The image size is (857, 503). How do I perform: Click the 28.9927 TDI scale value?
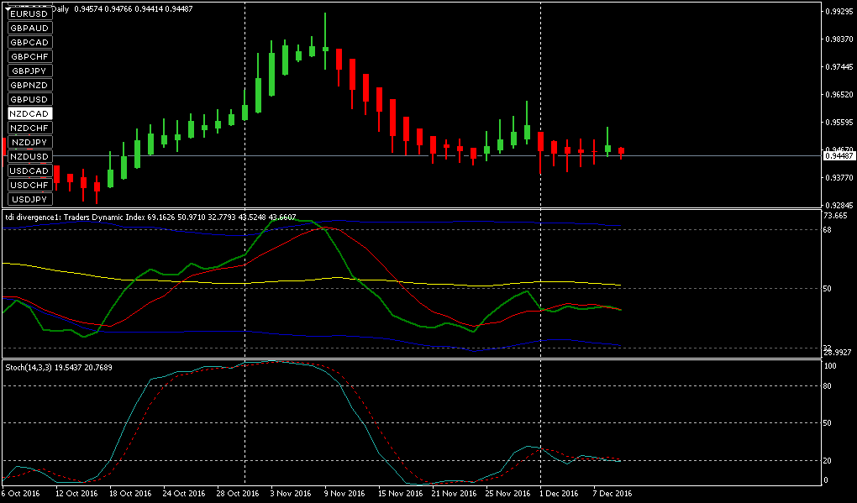point(837,353)
